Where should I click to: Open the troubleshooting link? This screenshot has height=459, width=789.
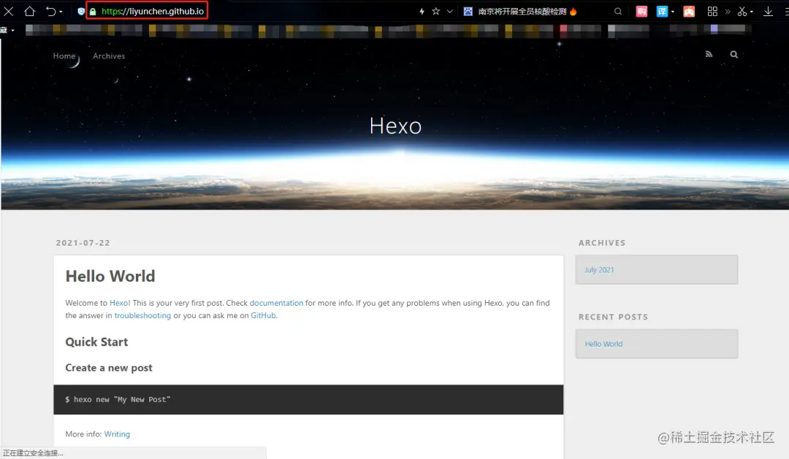tap(142, 315)
